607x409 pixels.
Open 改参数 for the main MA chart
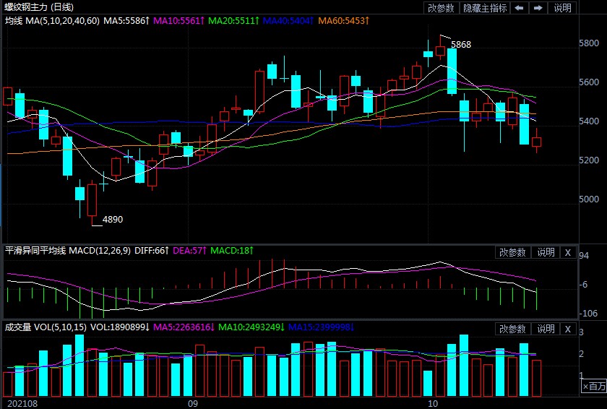click(x=442, y=8)
